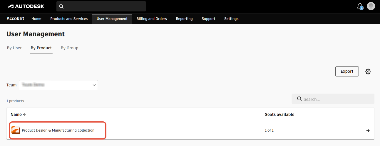Open Products and Services
Viewport: 380px width, 146px height.
point(69,19)
